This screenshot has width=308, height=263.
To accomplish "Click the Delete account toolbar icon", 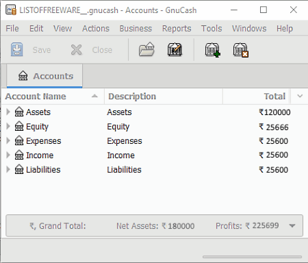I will [x=241, y=50].
